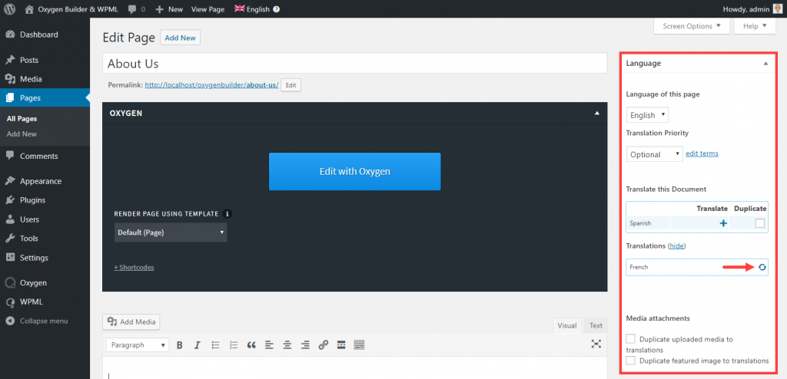Insert a numbered list

click(x=234, y=345)
